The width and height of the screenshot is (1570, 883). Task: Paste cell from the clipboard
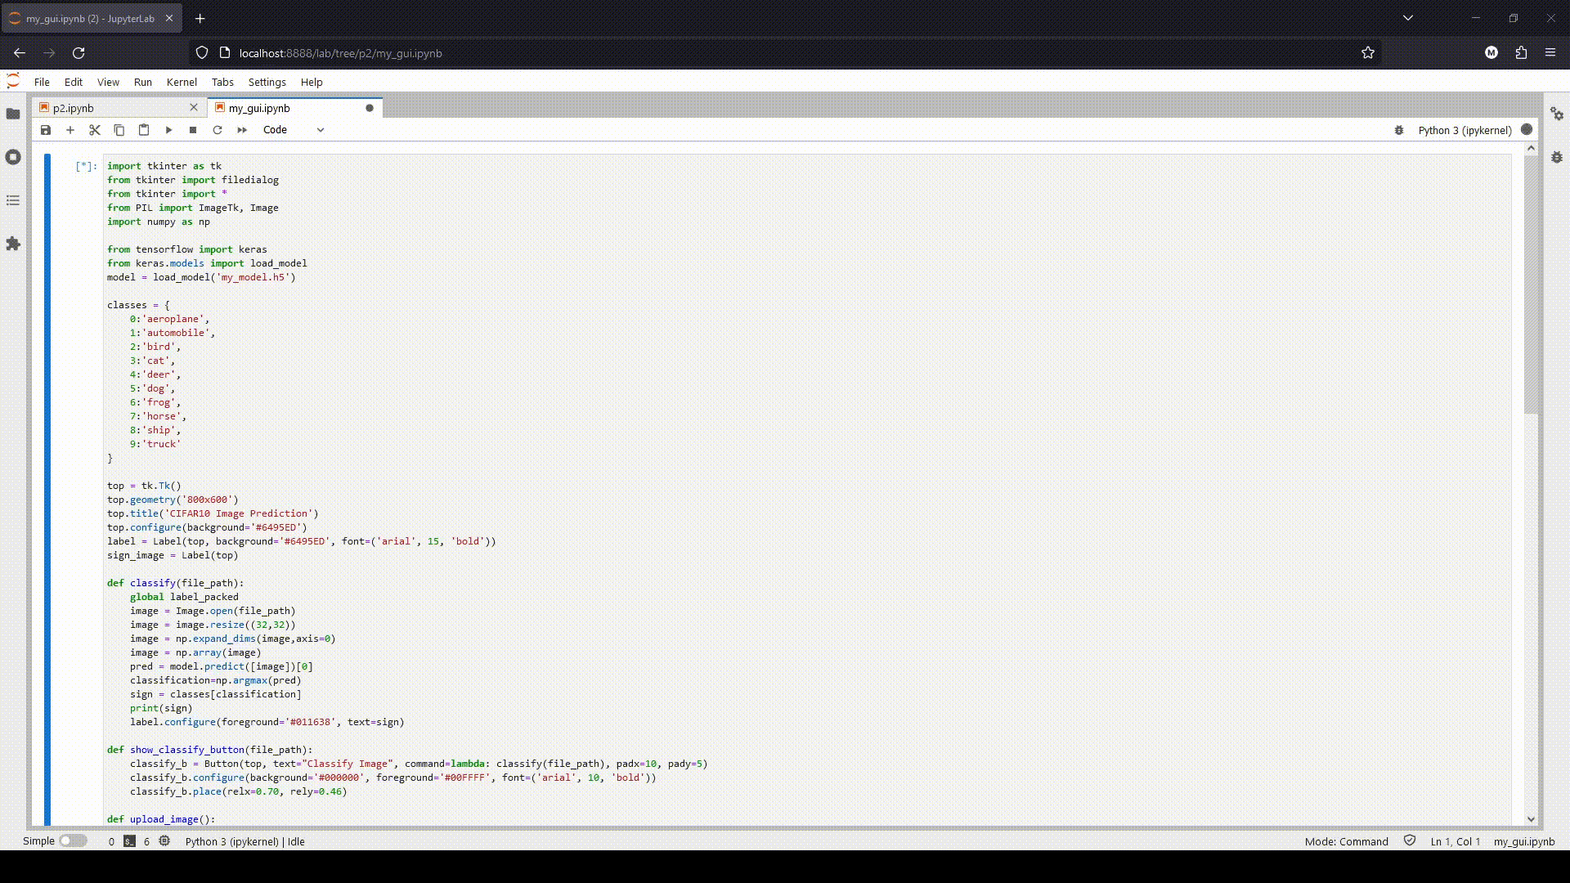pos(144,130)
